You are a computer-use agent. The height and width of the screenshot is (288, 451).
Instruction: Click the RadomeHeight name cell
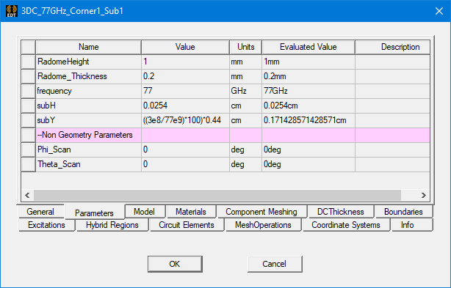89,62
